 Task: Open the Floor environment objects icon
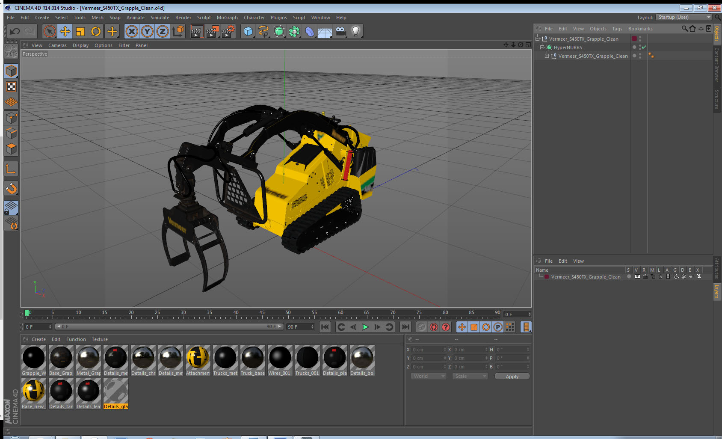[325, 31]
